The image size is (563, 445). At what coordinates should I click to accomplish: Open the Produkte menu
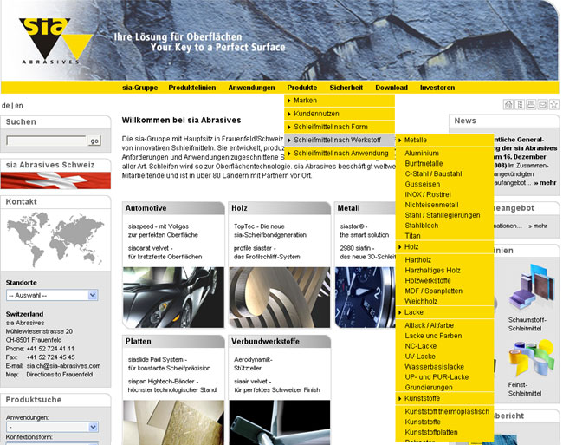click(x=302, y=88)
